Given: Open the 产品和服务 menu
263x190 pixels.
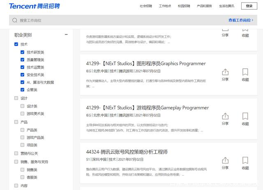Looking at the screenshot, I should coord(204,6).
